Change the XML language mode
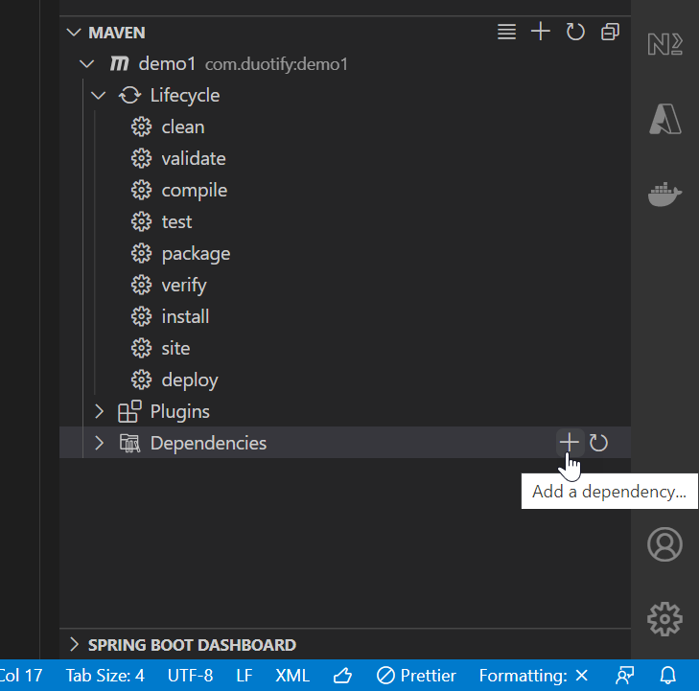The height and width of the screenshot is (691, 699). click(292, 676)
